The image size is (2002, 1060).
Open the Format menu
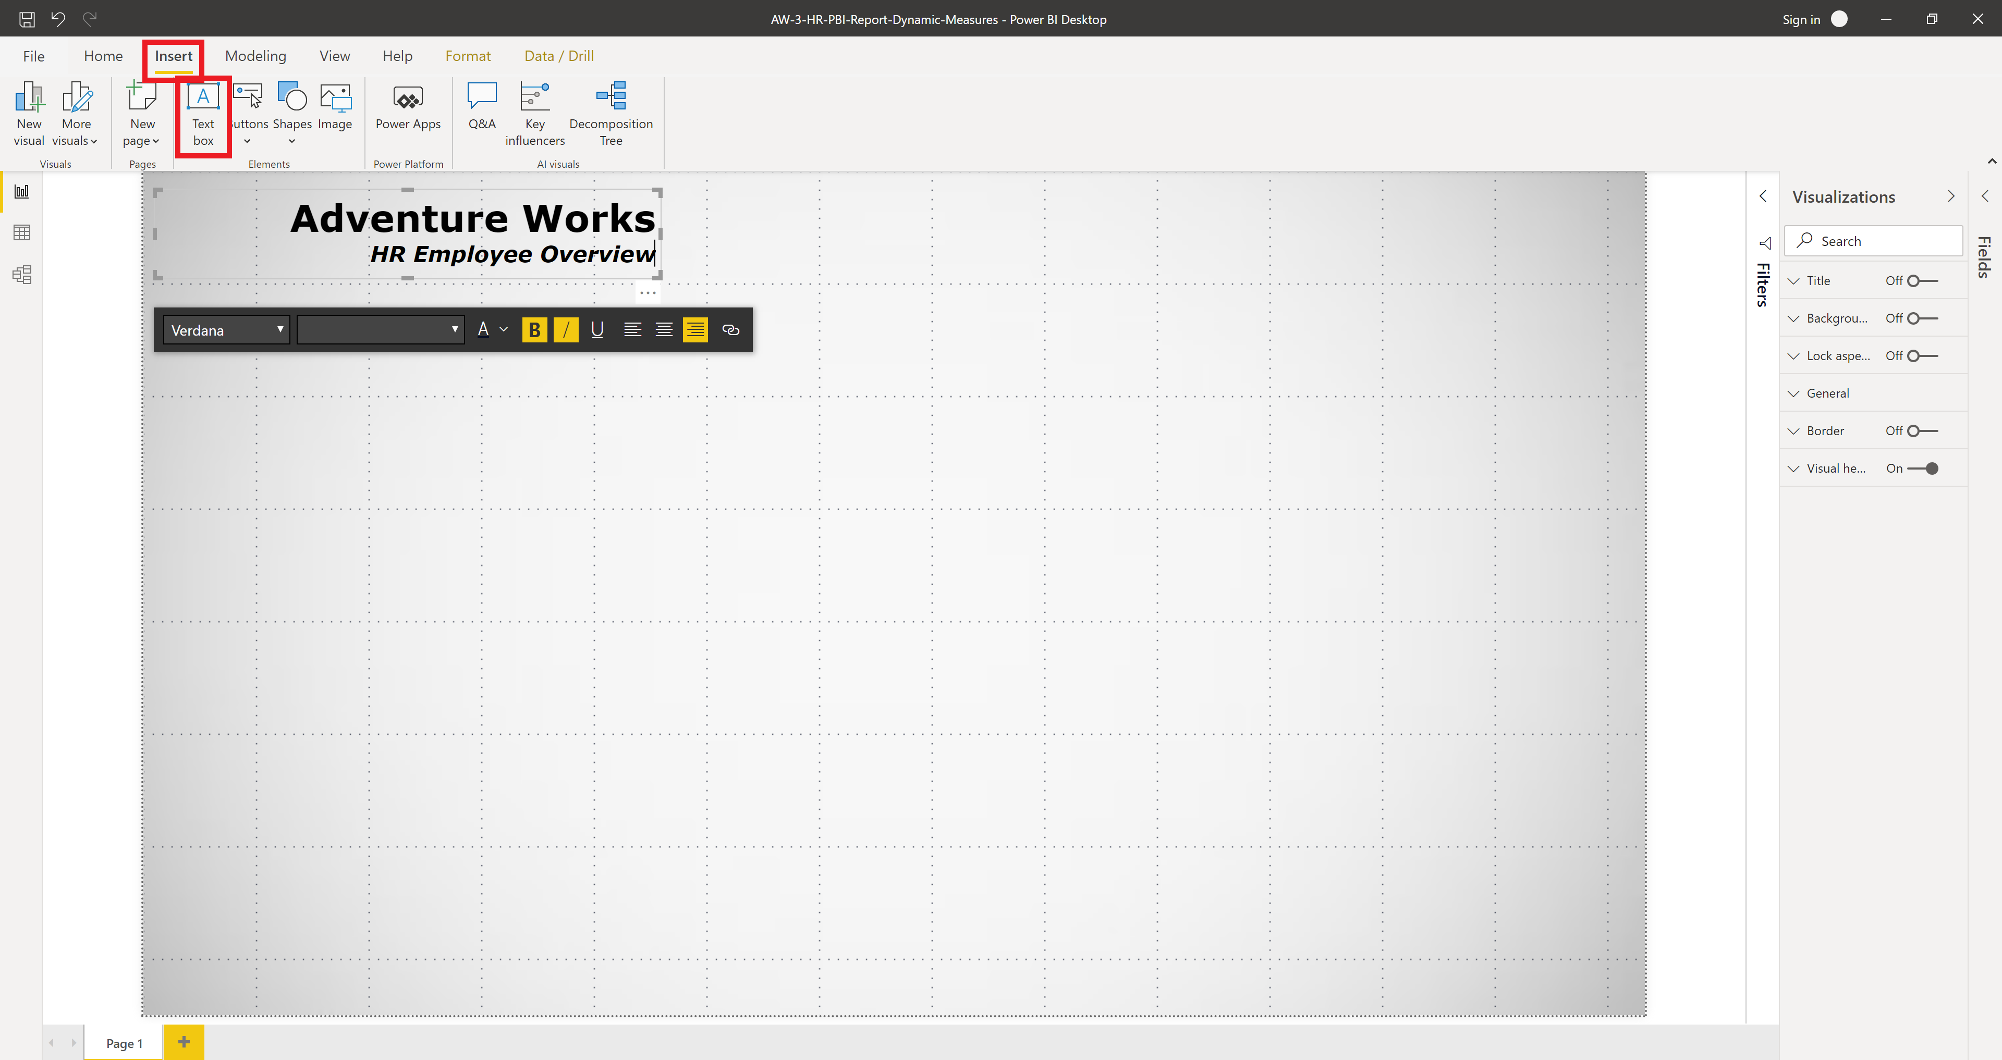468,55
